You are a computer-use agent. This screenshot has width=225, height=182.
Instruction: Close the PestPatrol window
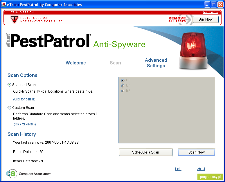tap(220, 5)
